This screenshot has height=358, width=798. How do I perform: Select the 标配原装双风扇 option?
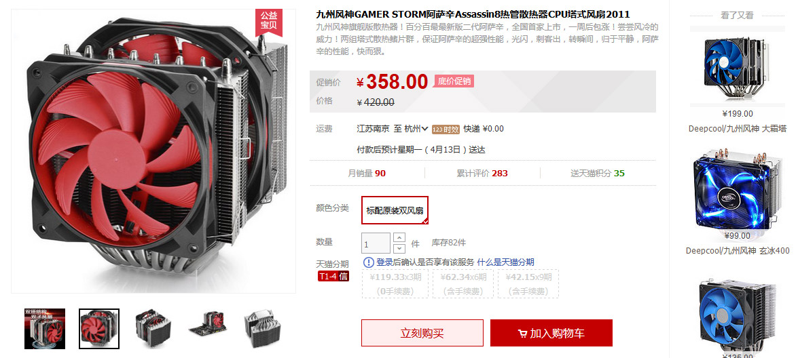pyautogui.click(x=395, y=210)
